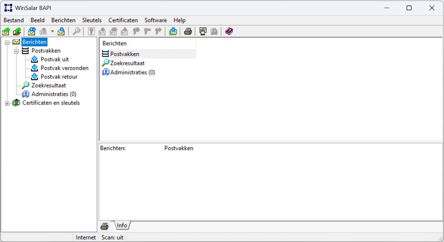The height and width of the screenshot is (242, 444).
Task: Click the certificate with hand toolbar icon
Action: coord(203,32)
